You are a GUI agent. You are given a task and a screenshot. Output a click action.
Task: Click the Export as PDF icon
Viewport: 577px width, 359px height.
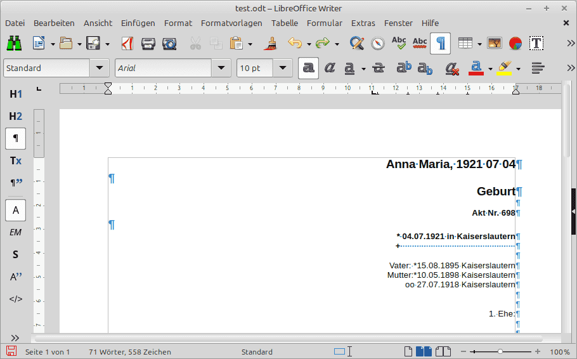pos(127,43)
